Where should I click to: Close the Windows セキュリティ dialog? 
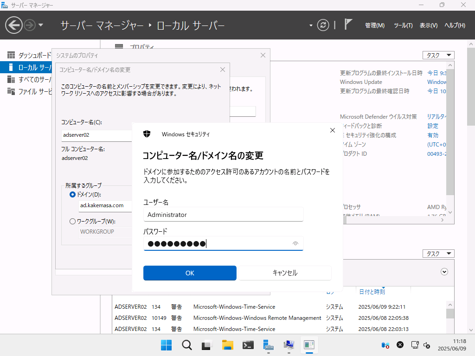[332, 130]
